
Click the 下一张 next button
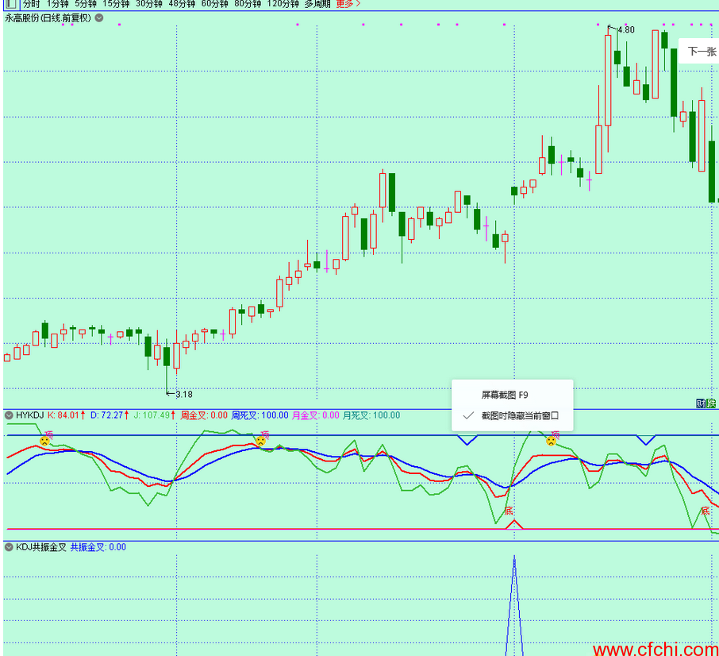(x=702, y=52)
